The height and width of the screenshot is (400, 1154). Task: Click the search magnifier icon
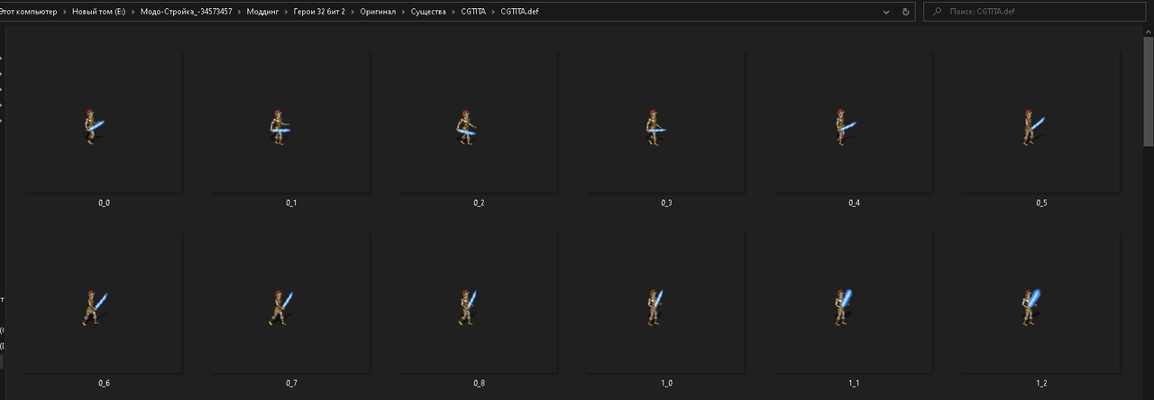click(939, 13)
